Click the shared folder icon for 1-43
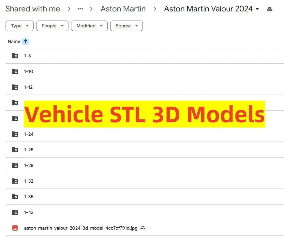The height and width of the screenshot is (243, 284). [x=15, y=212]
